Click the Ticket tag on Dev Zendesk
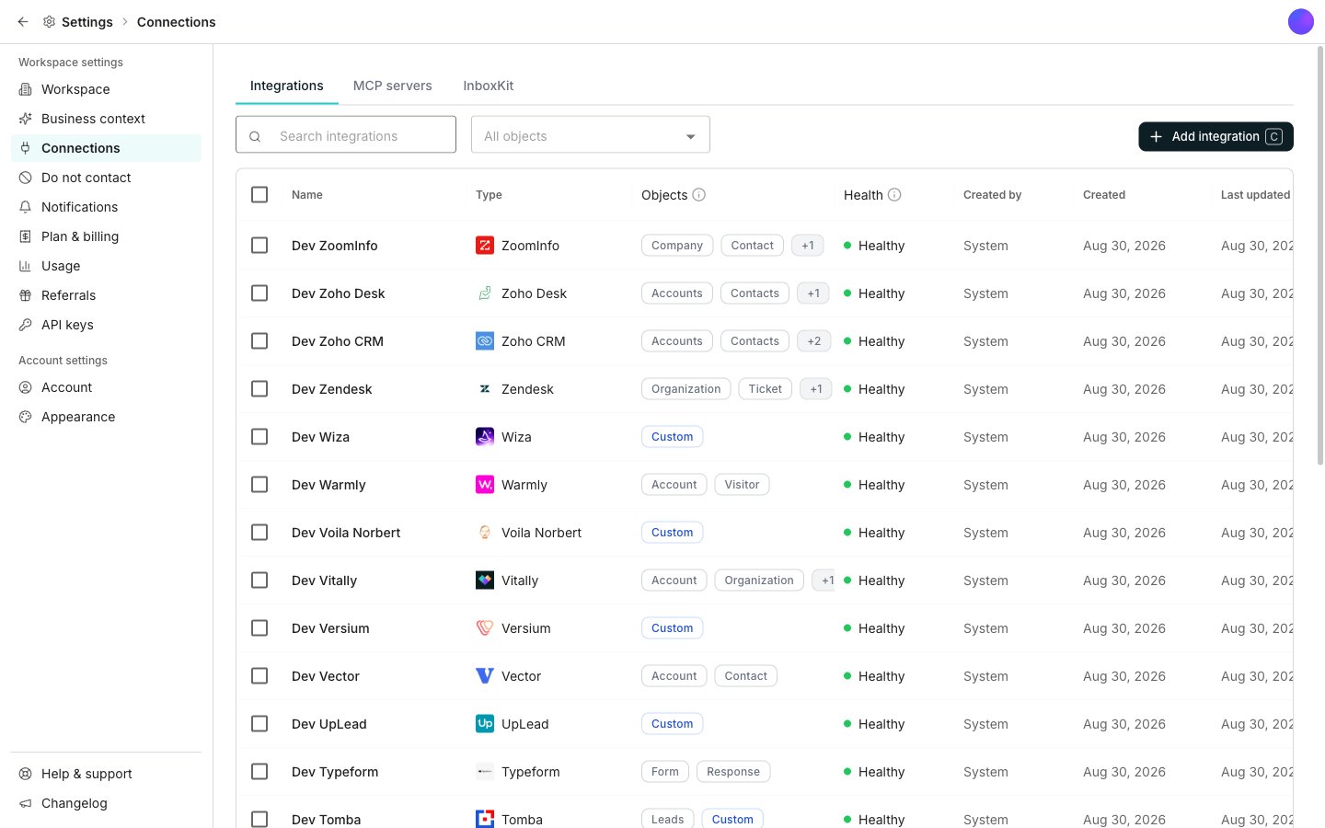This screenshot has width=1325, height=828. 766,389
